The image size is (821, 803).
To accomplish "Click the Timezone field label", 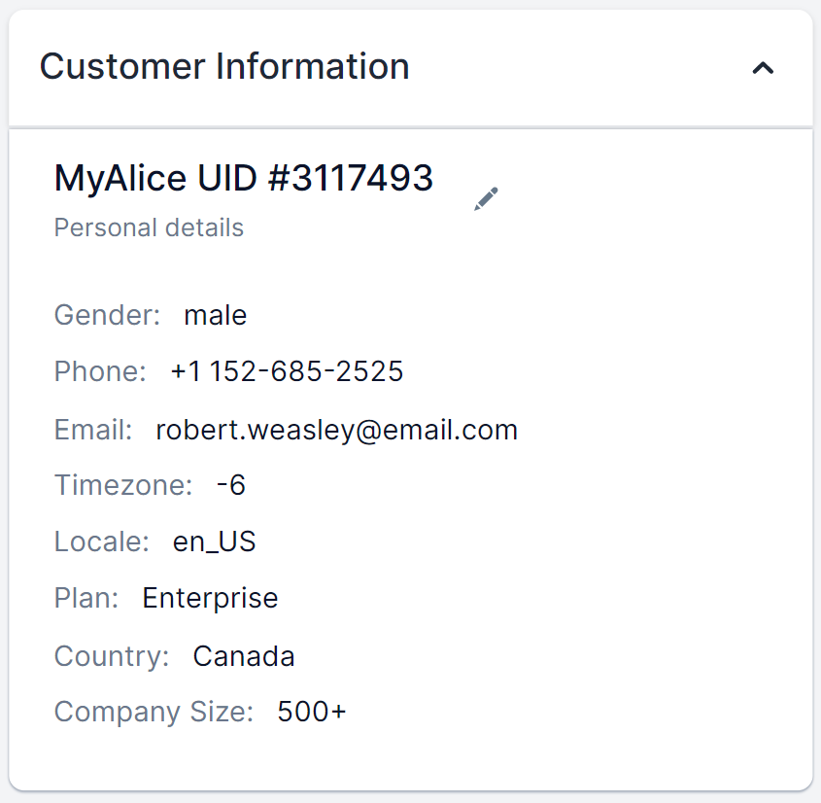I will (123, 485).
